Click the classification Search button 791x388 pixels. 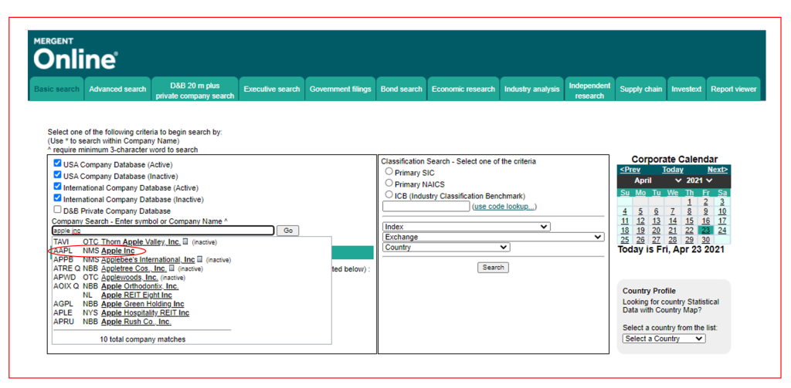pyautogui.click(x=493, y=268)
